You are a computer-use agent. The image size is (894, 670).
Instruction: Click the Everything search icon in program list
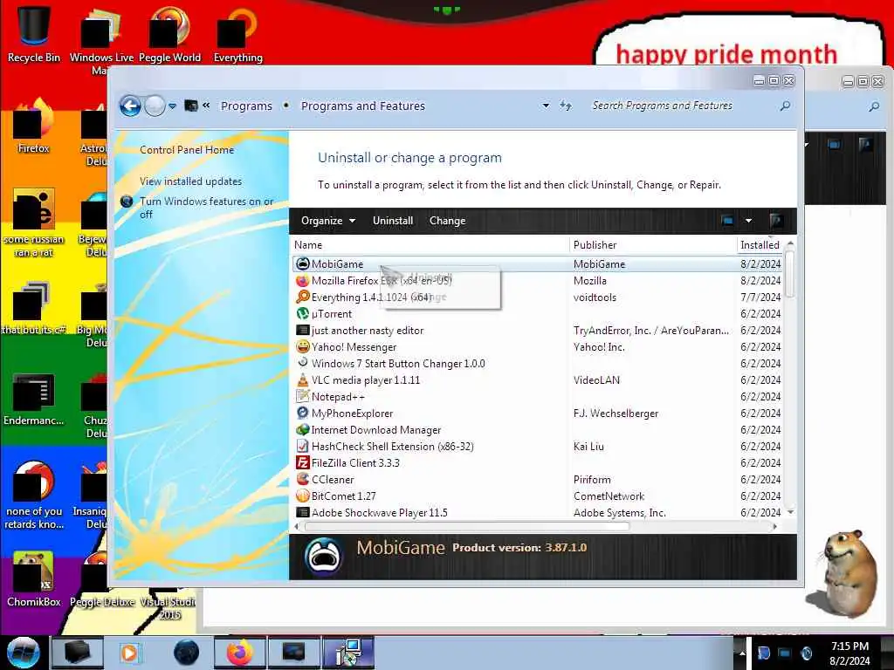pos(303,297)
